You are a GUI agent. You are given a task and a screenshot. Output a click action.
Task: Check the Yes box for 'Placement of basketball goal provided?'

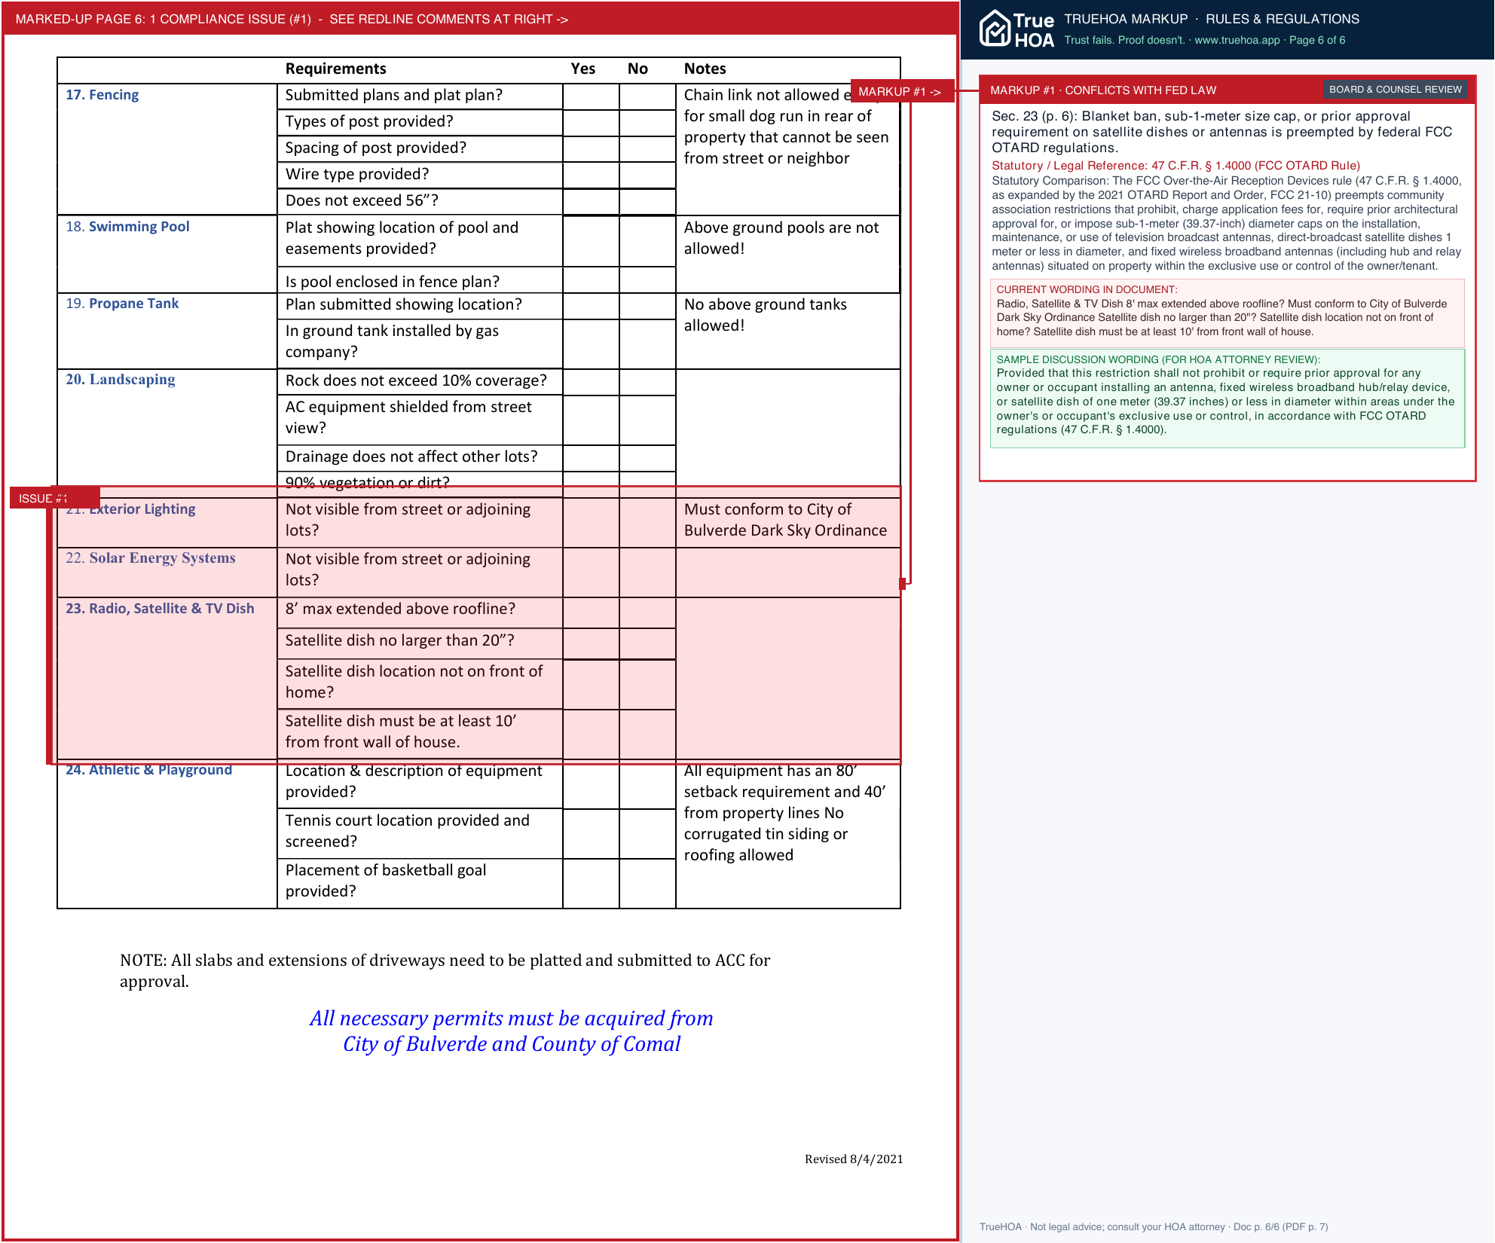591,883
